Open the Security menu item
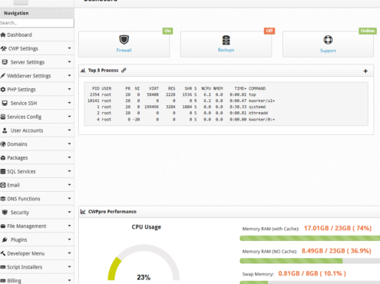Image resolution: width=380 pixels, height=284 pixels. pyautogui.click(x=37, y=213)
